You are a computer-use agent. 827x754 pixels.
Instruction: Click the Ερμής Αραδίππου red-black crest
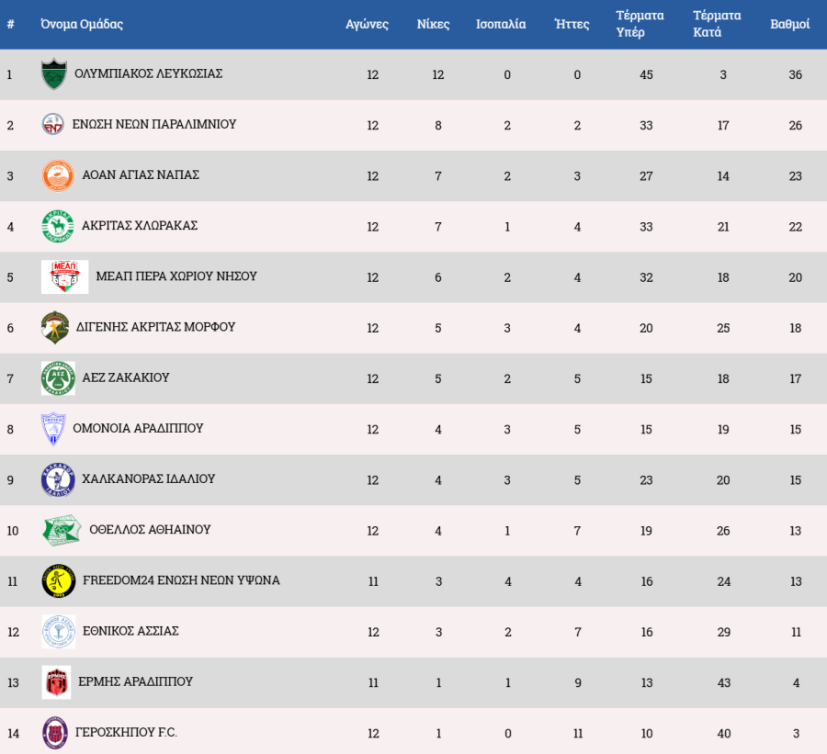(x=56, y=682)
